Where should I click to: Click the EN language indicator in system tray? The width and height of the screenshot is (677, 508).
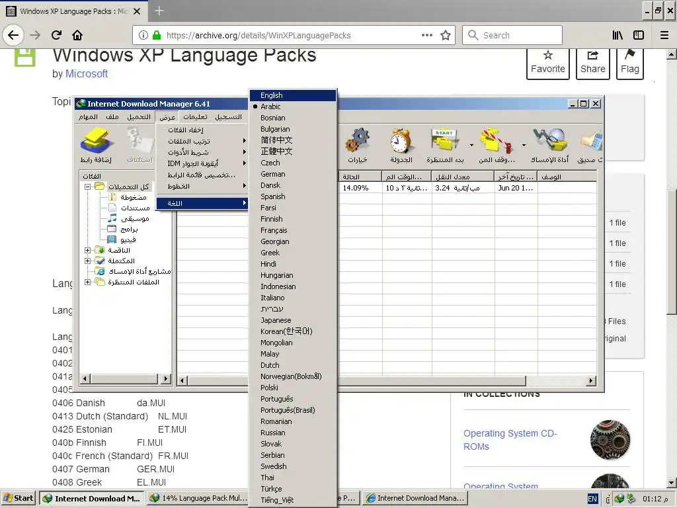click(592, 499)
